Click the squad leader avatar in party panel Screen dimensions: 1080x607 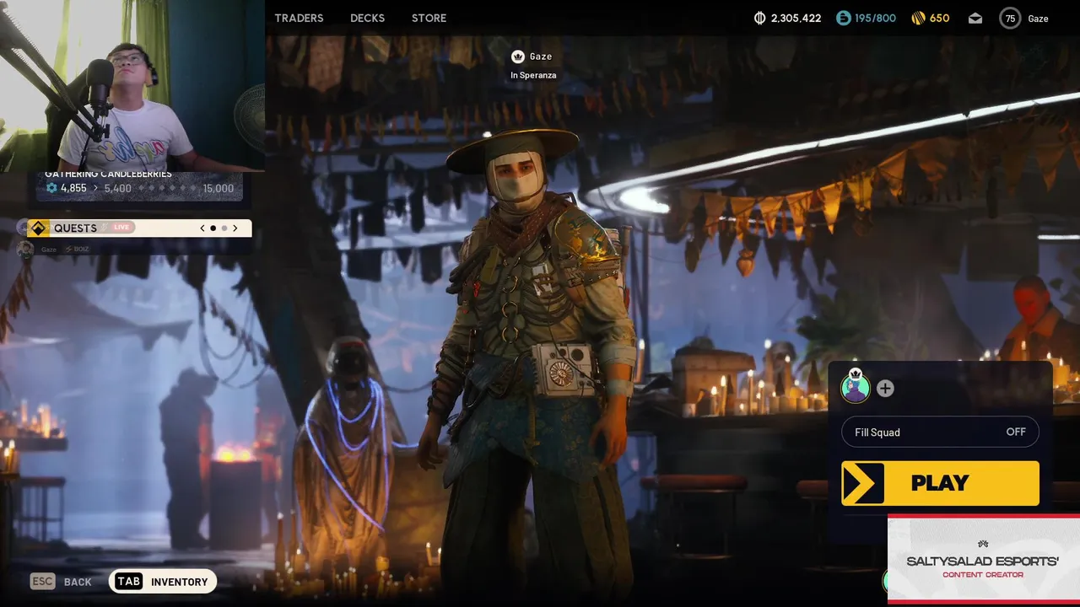point(856,388)
